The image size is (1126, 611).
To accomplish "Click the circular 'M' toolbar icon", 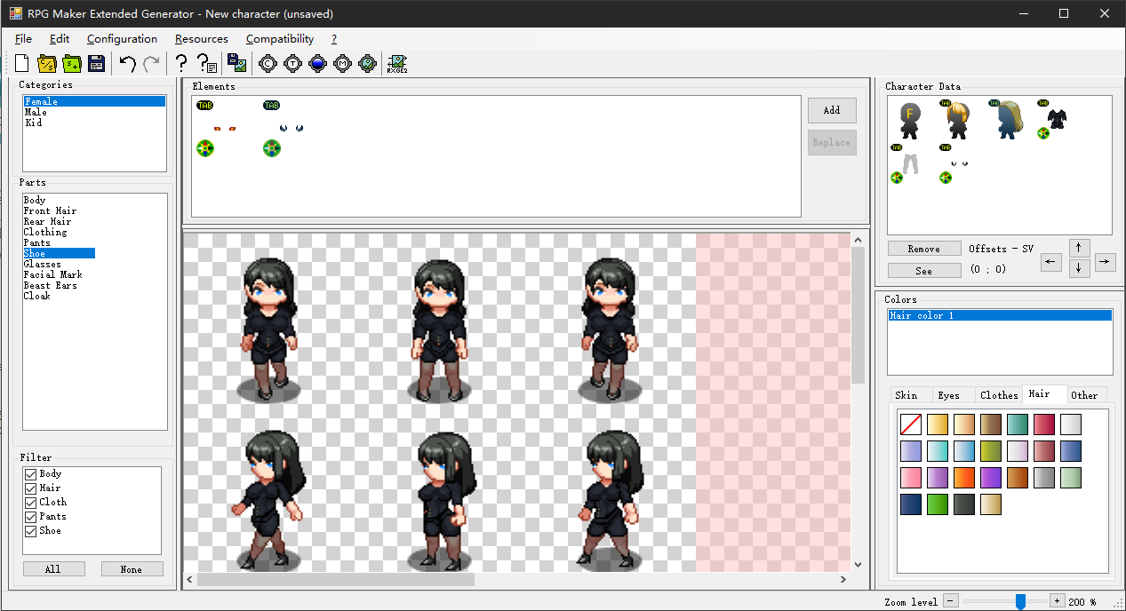I will [342, 63].
